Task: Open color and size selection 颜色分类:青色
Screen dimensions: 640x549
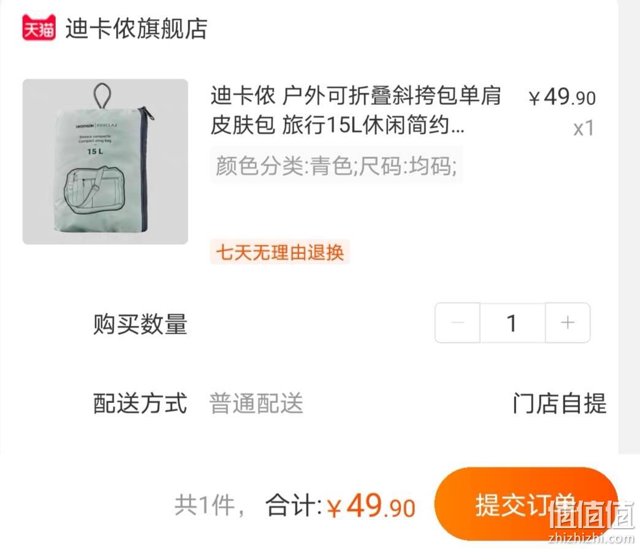Action: click(x=337, y=166)
